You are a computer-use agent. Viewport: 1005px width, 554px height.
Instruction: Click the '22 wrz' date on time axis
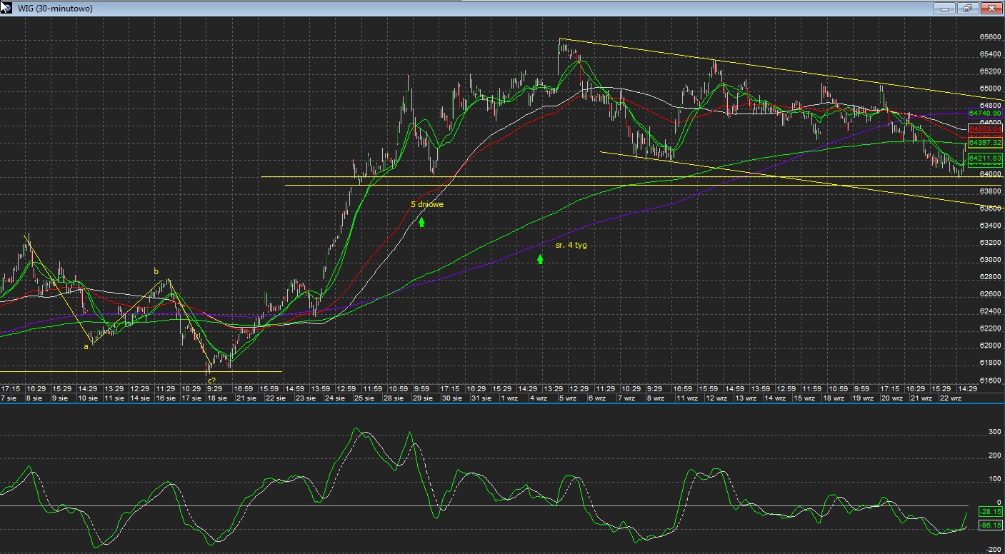949,398
